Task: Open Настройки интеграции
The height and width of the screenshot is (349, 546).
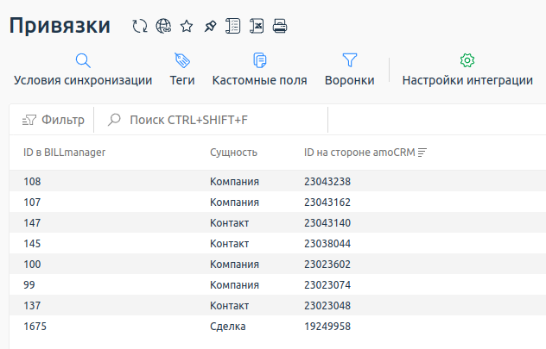Action: pyautogui.click(x=467, y=70)
